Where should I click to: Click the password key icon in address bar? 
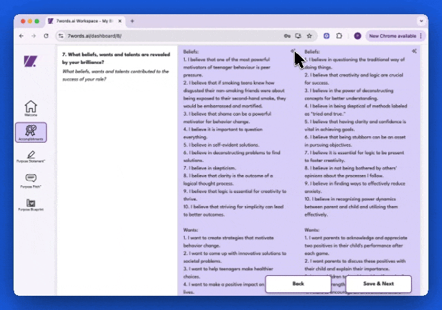[x=287, y=36]
